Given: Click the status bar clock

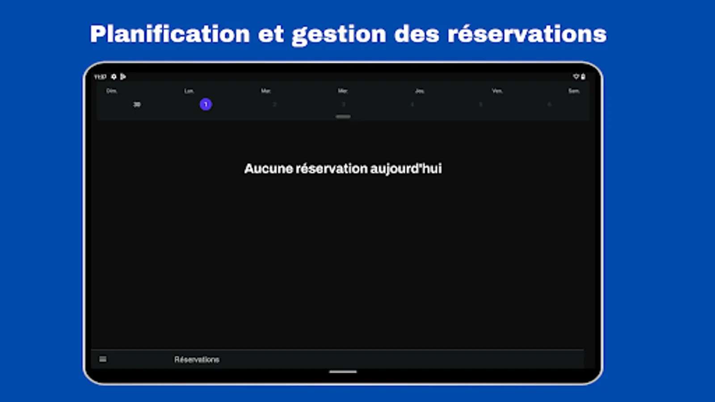Looking at the screenshot, I should 100,77.
